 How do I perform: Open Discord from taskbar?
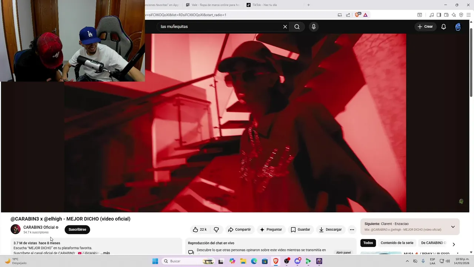297,261
